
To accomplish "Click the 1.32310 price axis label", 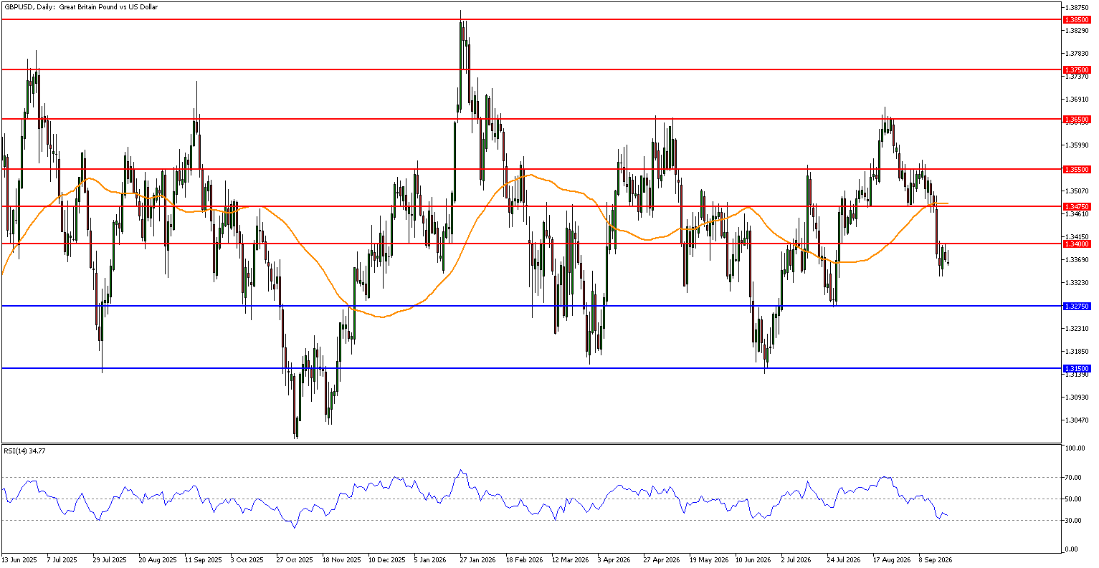I will tap(1077, 328).
